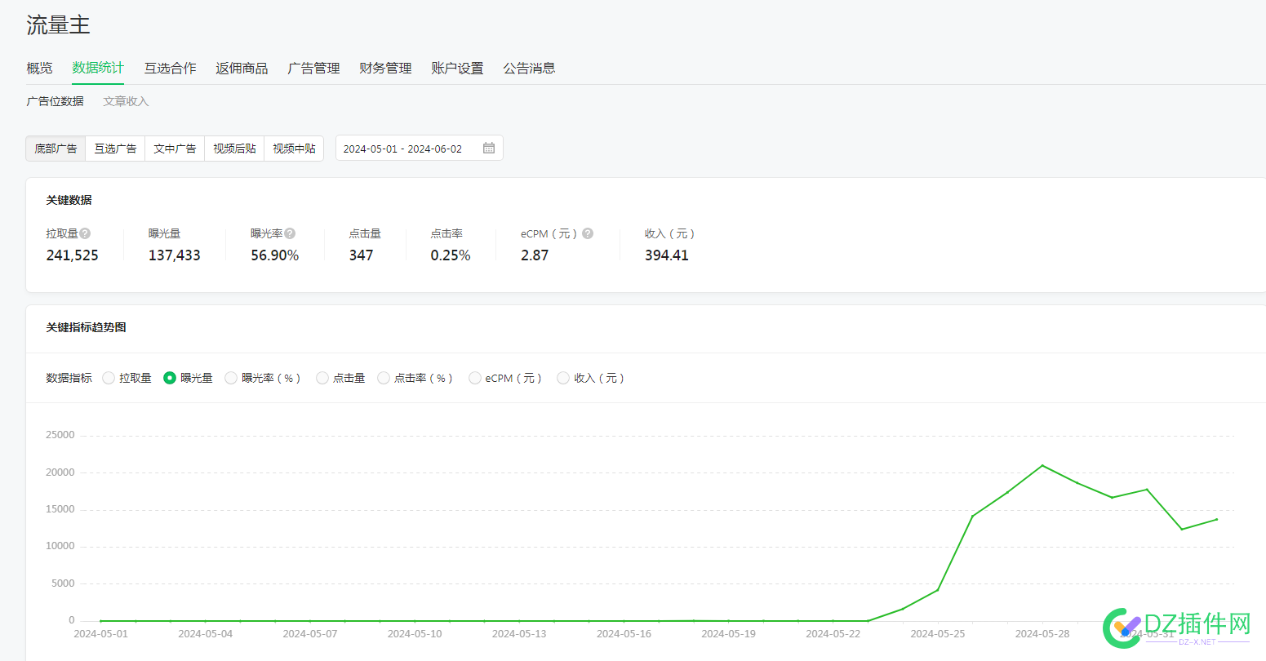Open 广告管理 tab
Screen dimensions: 1266x661
pyautogui.click(x=313, y=69)
